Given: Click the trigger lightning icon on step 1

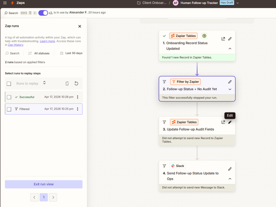Looking at the screenshot, I should tap(204, 36).
